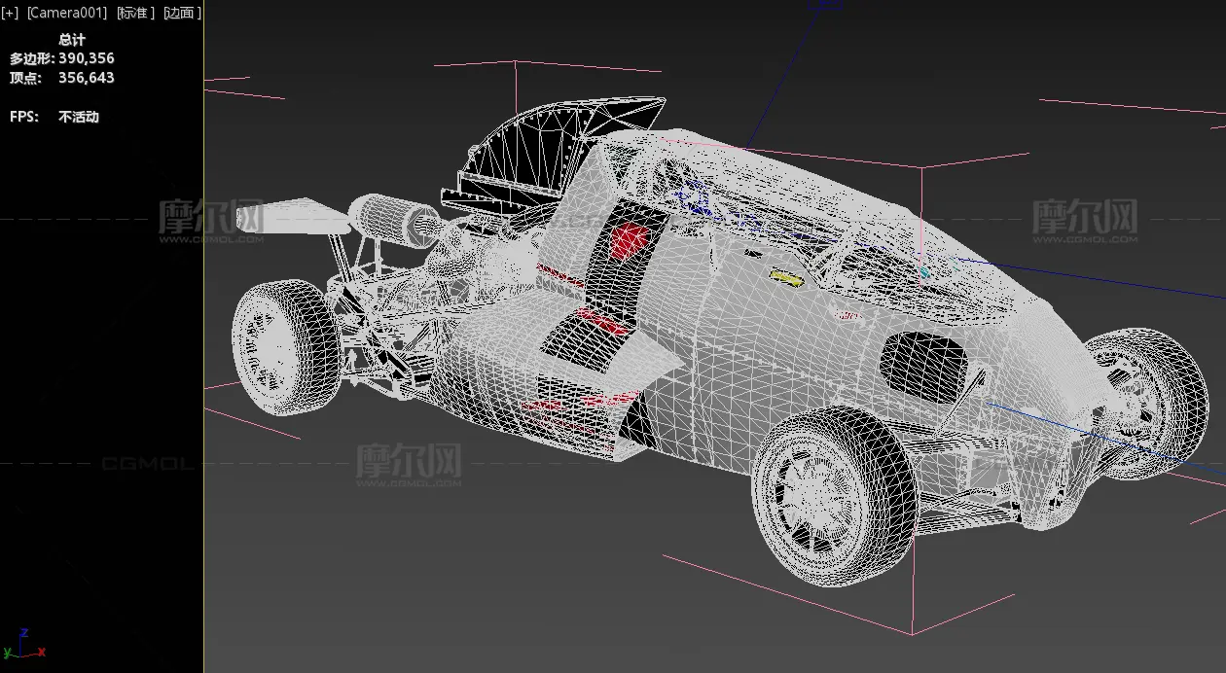
Task: Open the [+] viewport general menu
Action: (x=10, y=13)
